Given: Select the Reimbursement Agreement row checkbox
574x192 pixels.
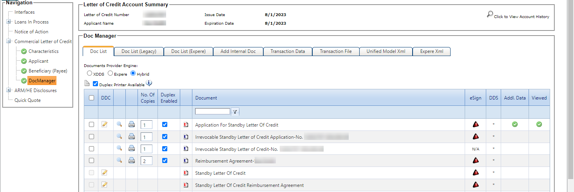Looking at the screenshot, I should (91, 160).
